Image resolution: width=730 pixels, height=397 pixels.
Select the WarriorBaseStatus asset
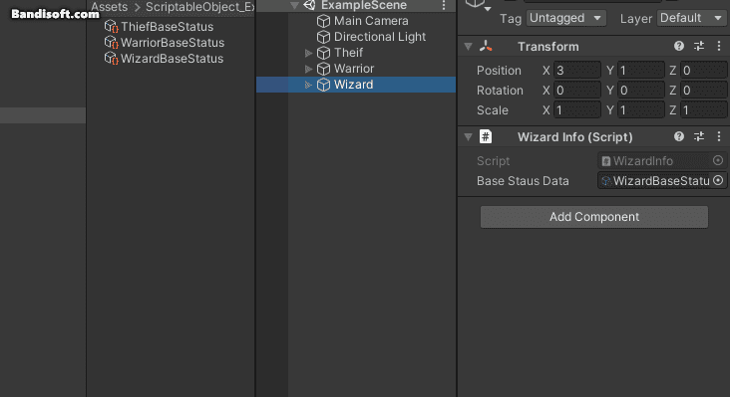(x=173, y=42)
